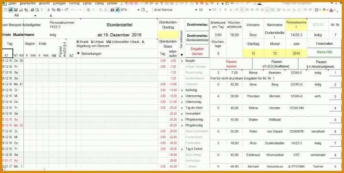
Task: Center cell text
Action: (x=242, y=10)
